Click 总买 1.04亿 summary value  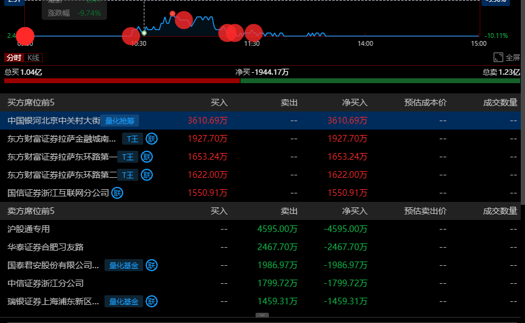[23, 72]
